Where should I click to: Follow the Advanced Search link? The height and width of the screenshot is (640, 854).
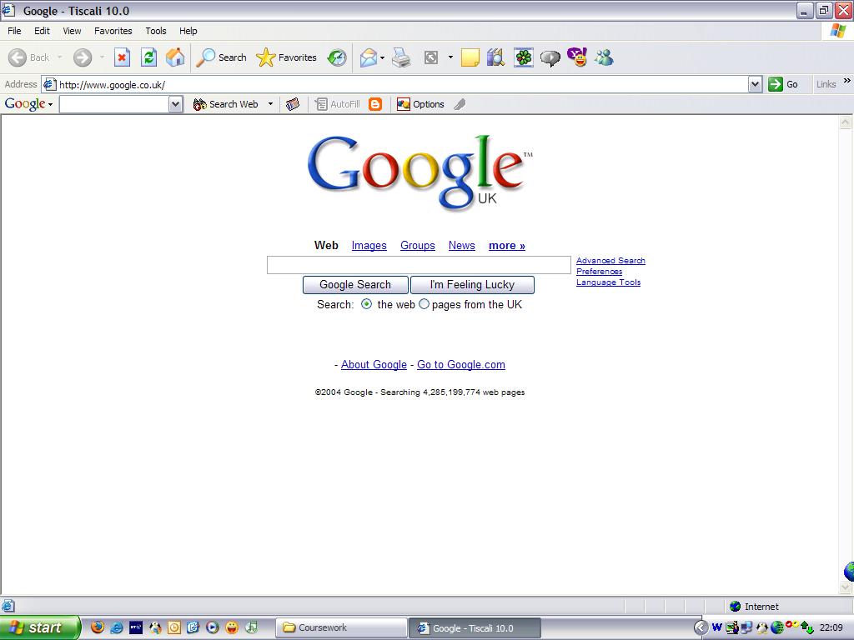tap(610, 261)
